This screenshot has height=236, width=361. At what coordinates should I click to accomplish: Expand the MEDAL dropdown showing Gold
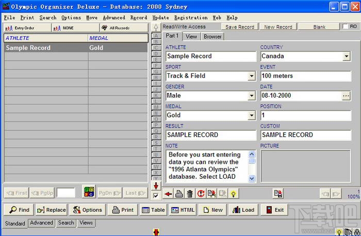tap(252, 115)
